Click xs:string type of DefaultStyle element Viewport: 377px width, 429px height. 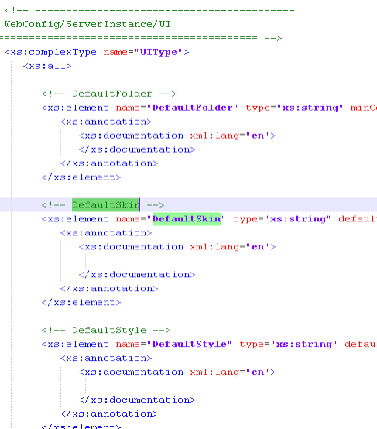tap(303, 344)
